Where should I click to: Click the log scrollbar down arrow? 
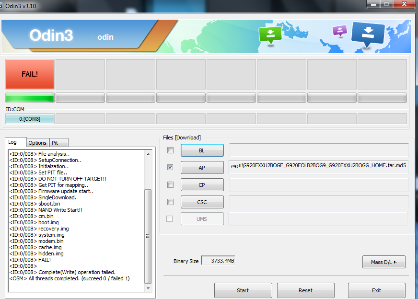point(148,288)
